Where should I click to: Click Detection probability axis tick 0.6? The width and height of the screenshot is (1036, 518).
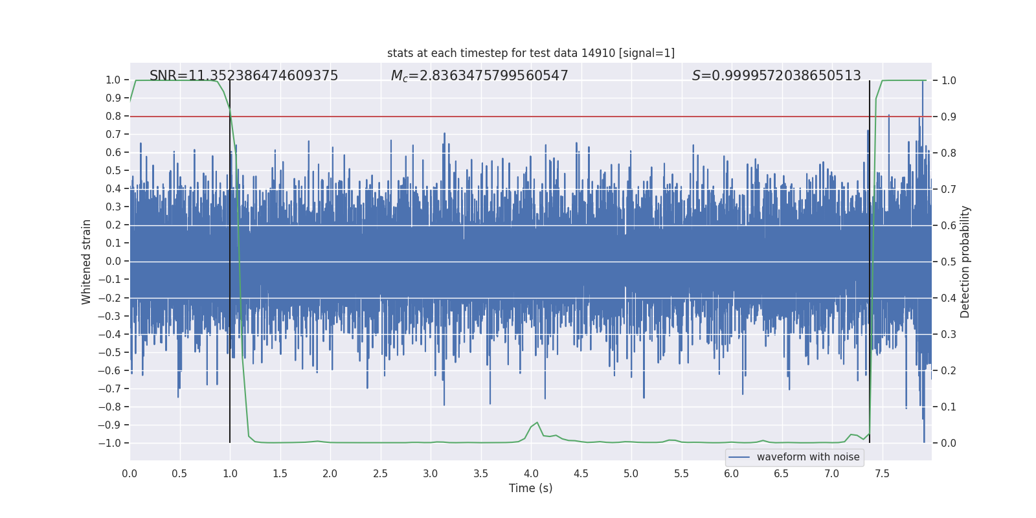click(949, 225)
